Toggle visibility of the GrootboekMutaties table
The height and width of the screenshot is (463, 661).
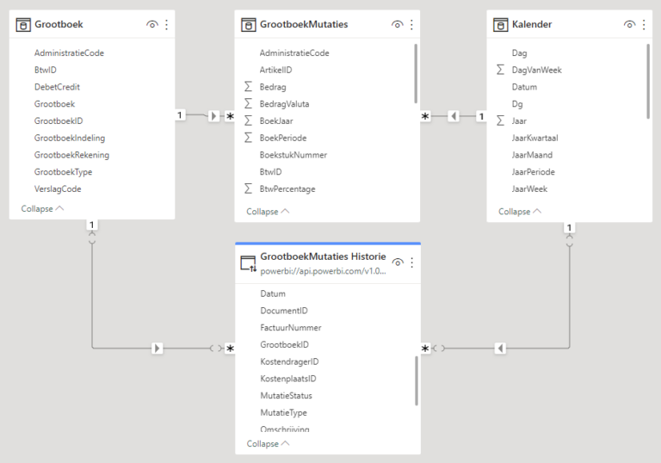click(397, 24)
